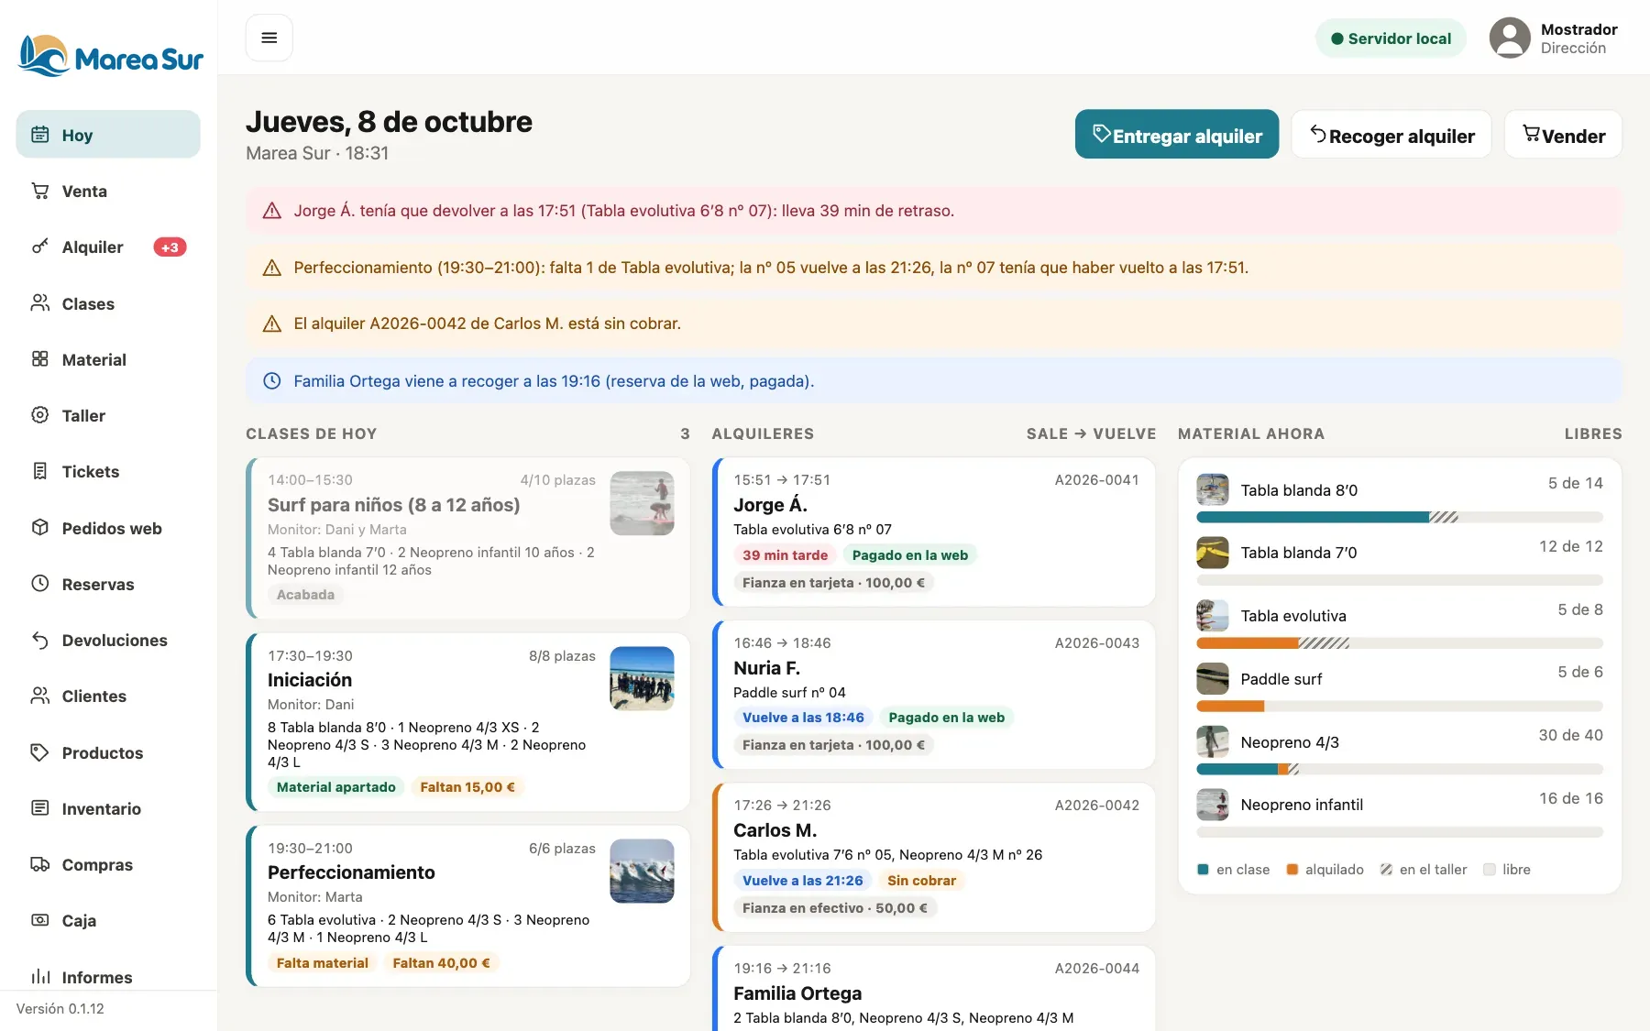Click Entregar alquiler button
Viewport: 1650px width, 1031px height.
(1177, 135)
